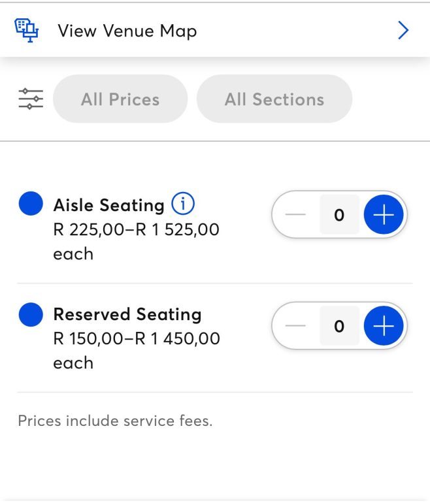Increase the Aisle Seating ticket quantity
430x503 pixels.
coord(383,215)
